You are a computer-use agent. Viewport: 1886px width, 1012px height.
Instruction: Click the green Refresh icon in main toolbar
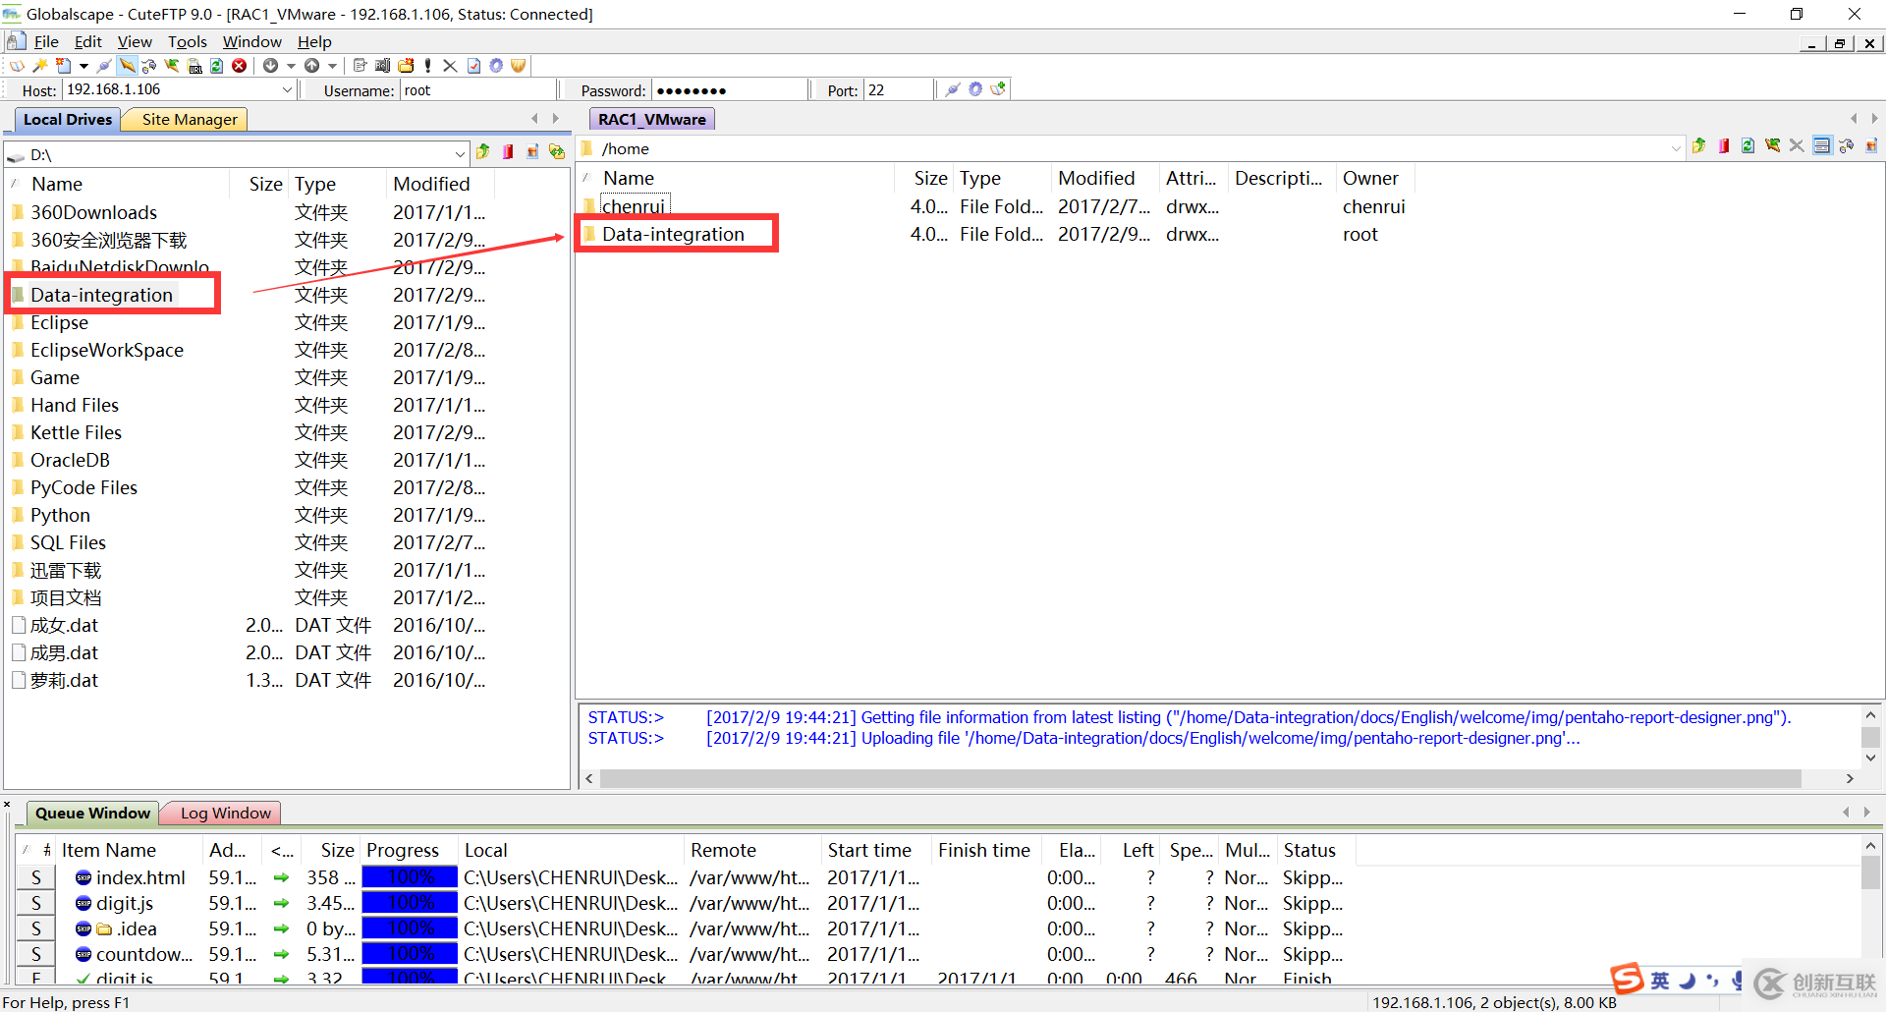(x=217, y=66)
